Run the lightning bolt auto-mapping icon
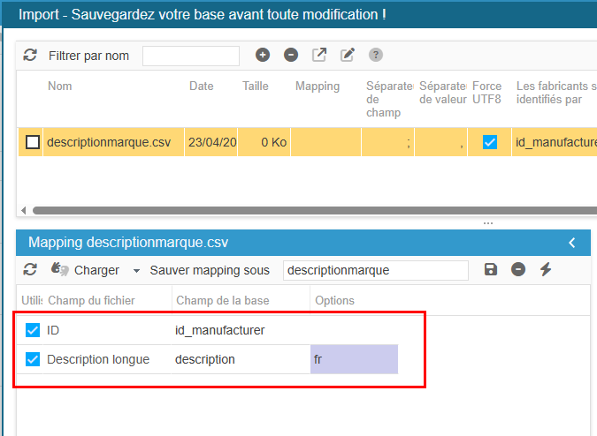 coord(546,269)
